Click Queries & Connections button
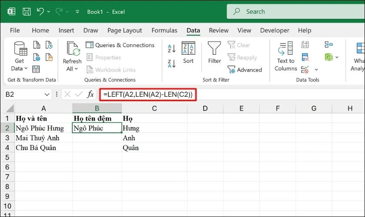The image size is (365, 217). pos(120,45)
